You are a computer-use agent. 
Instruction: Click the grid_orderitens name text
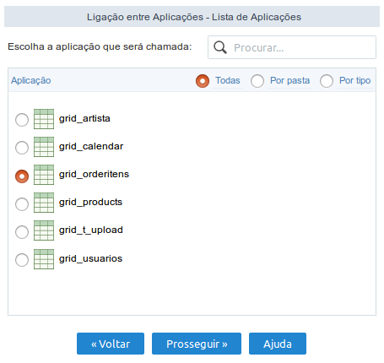[94, 174]
